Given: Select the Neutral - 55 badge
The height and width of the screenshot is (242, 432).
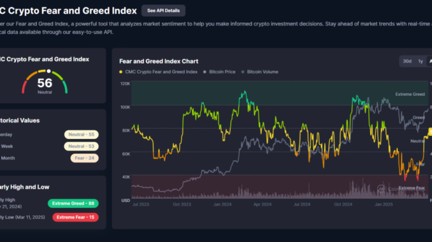Looking at the screenshot, I should 82,135.
